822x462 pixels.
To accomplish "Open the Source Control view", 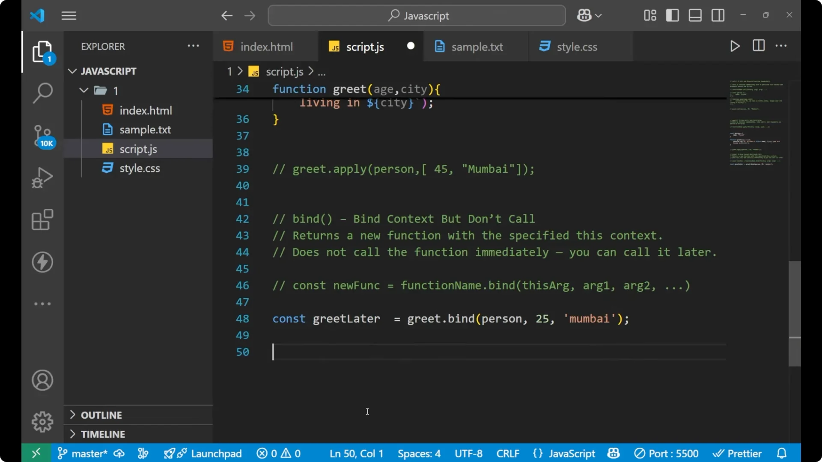I will coord(42,136).
